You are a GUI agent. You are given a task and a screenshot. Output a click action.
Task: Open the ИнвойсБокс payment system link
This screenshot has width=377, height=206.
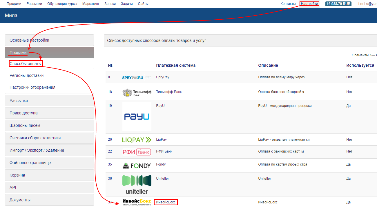pos(166,202)
